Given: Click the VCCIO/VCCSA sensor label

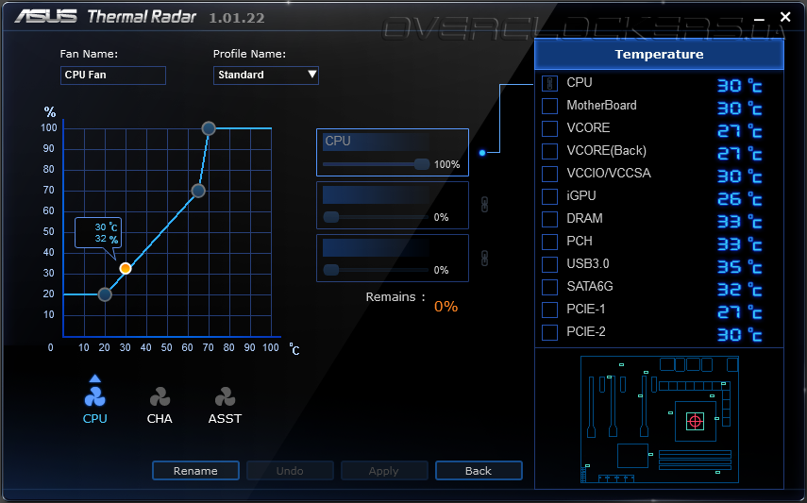Looking at the screenshot, I should pos(609,174).
